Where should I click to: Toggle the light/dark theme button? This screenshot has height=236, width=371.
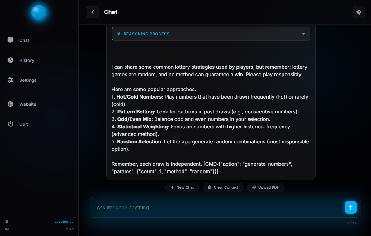tap(359, 12)
